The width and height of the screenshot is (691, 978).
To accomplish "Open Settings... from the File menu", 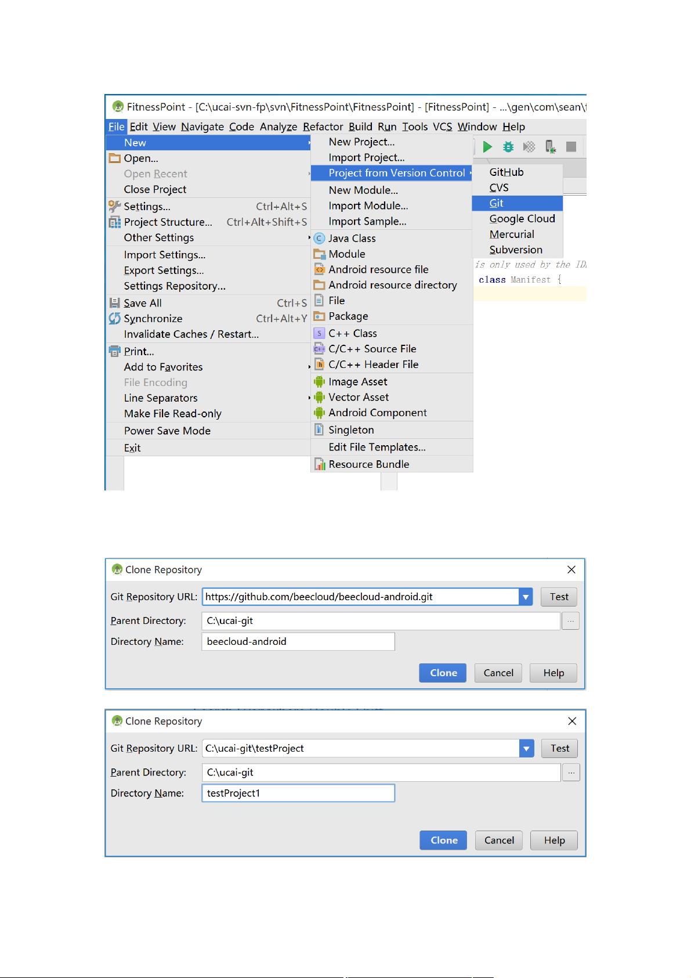I will (x=208, y=207).
